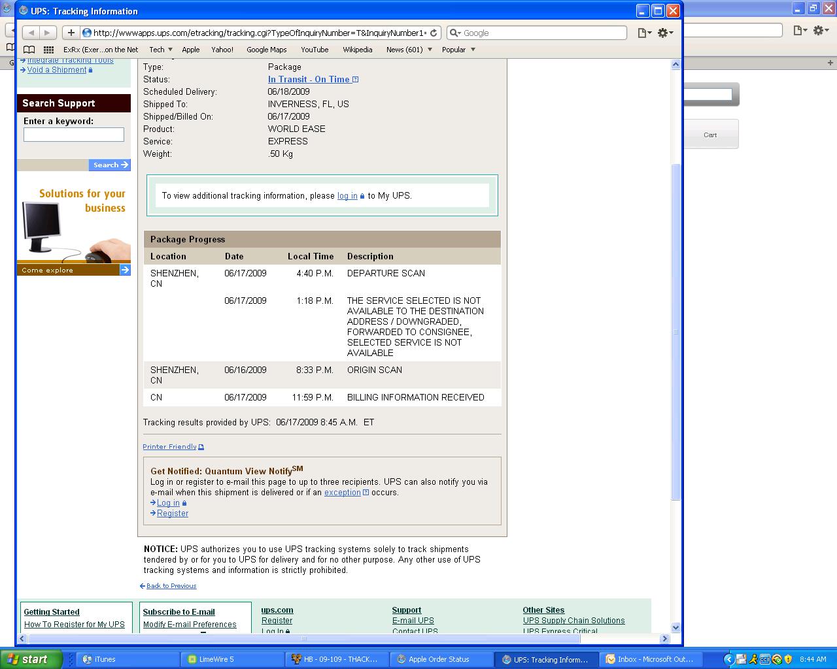Screen dimensions: 837x669
Task: Open the Windows Start menu
Action: [x=31, y=659]
